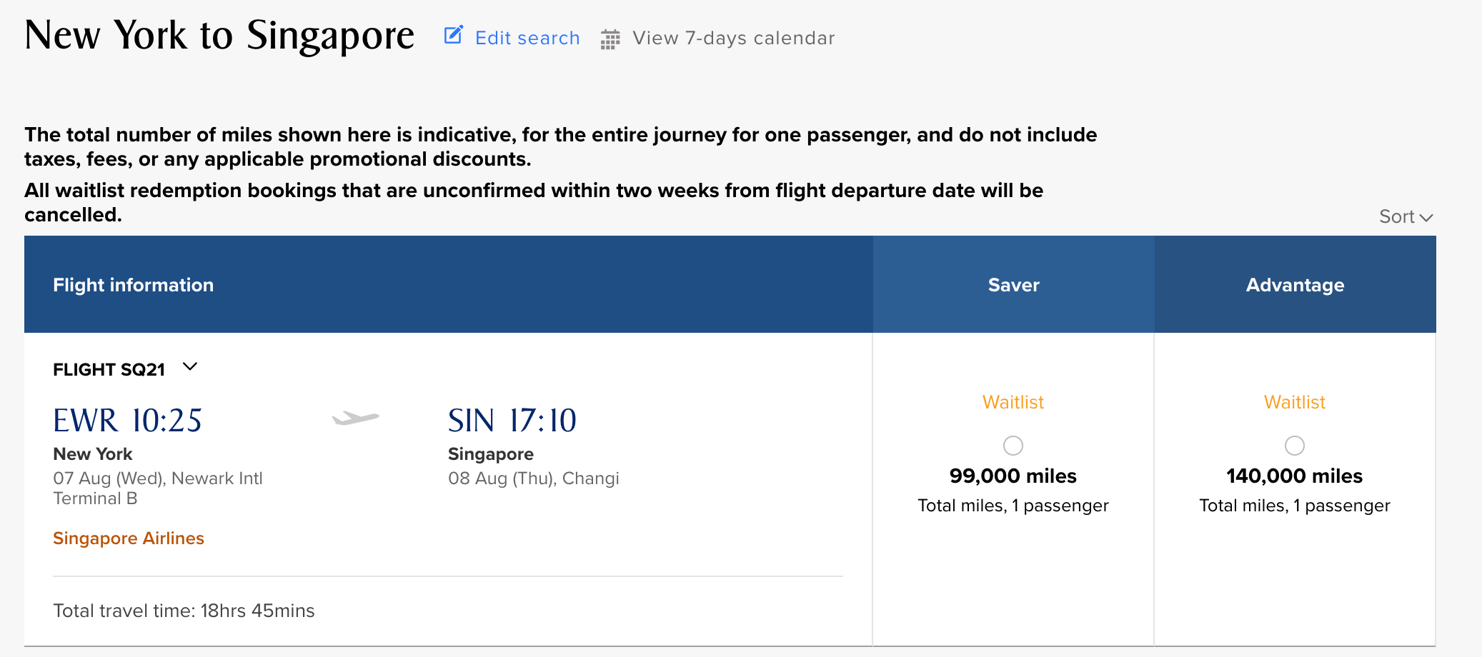Click the Total travel time text

184,611
